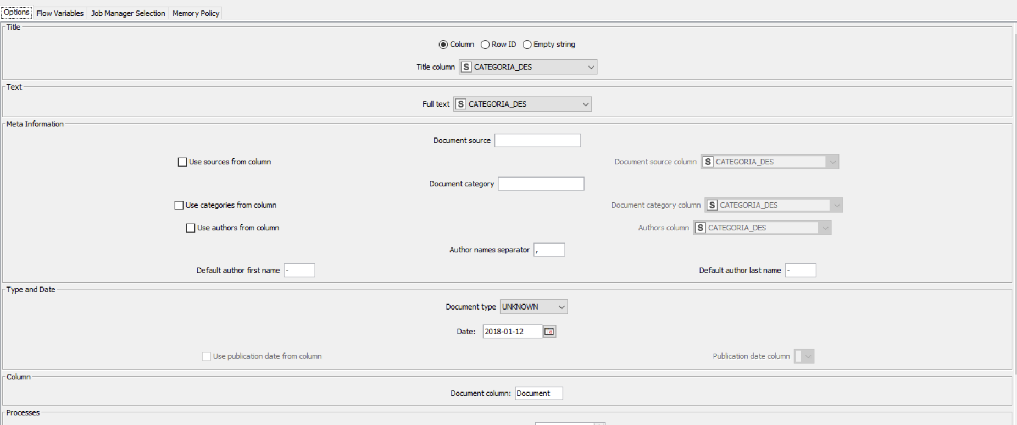The image size is (1017, 425).
Task: Check Use categories from column
Action: tap(179, 205)
